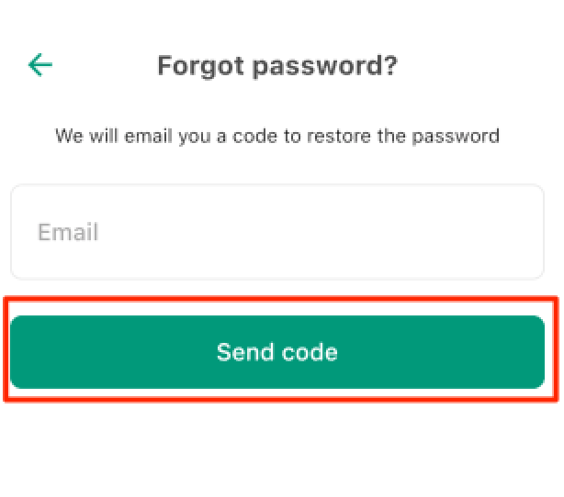Click the question mark in the title
The width and height of the screenshot is (564, 497).
pos(390,65)
